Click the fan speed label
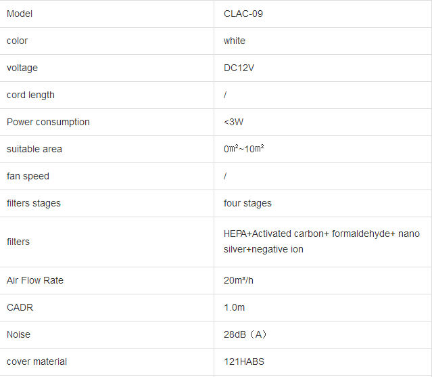This screenshot has height=377, width=432. tap(28, 176)
